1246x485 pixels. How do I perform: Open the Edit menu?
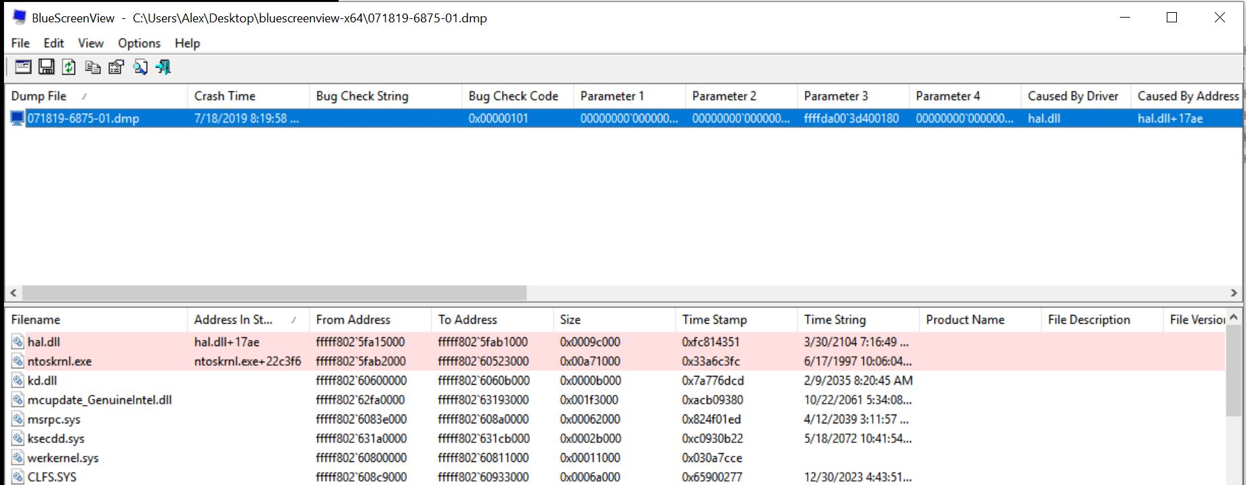(x=54, y=43)
